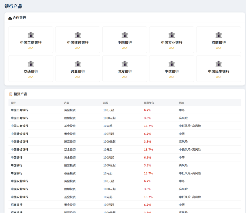
Task: Click the 风险 column header
Action: (x=181, y=103)
